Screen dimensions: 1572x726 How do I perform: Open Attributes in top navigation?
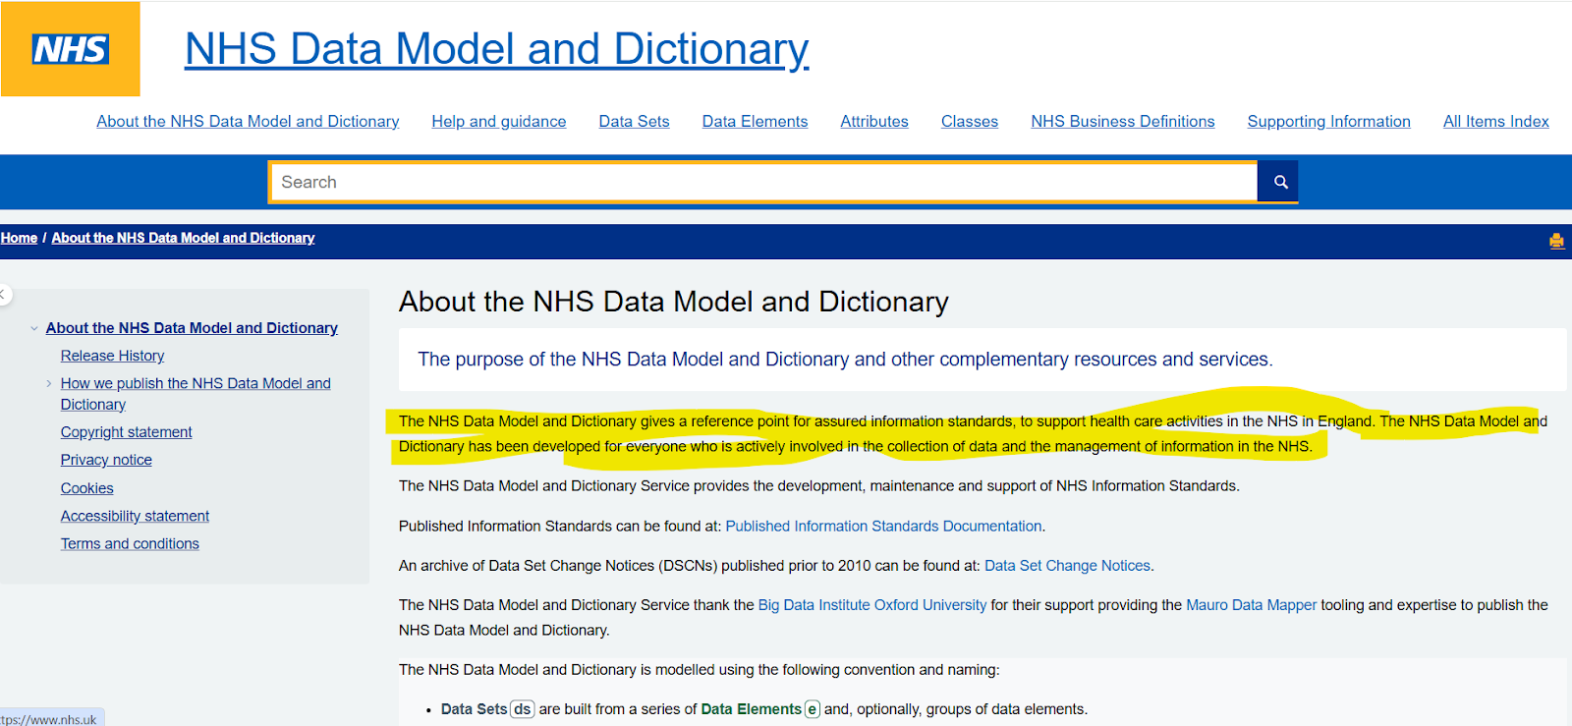(874, 122)
